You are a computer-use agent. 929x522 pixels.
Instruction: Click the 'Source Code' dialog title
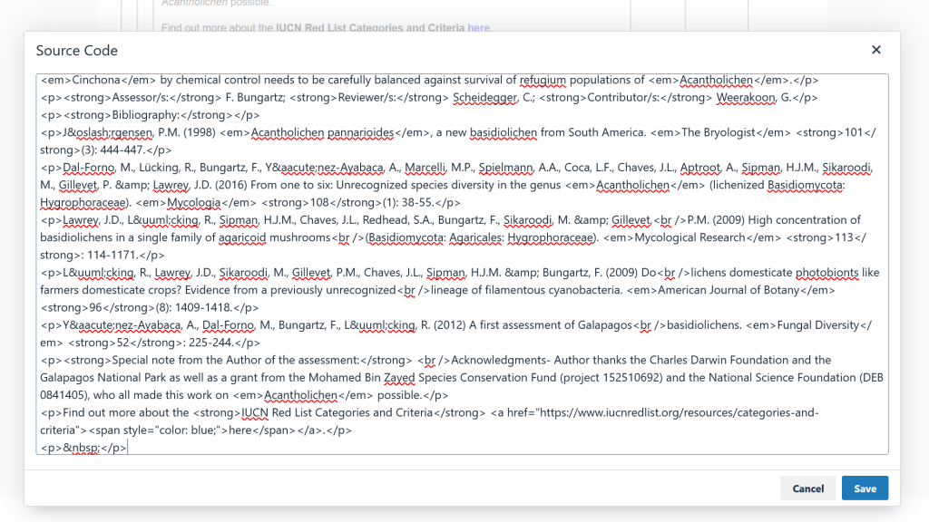(77, 51)
